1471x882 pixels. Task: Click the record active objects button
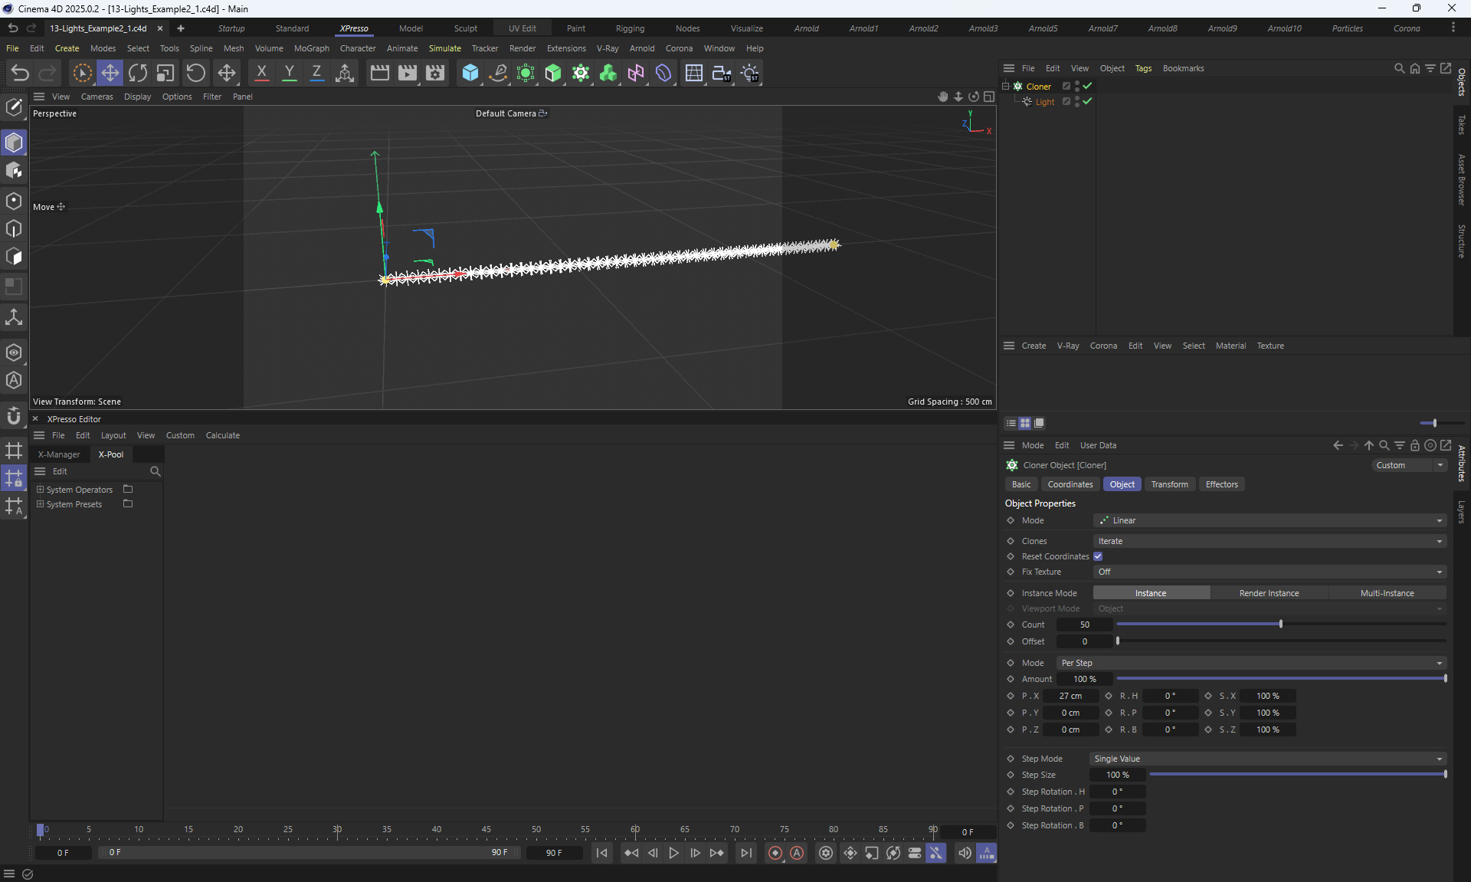[x=775, y=853]
